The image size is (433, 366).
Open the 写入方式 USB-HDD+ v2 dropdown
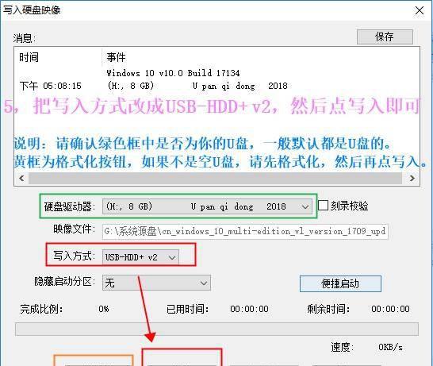pos(140,257)
